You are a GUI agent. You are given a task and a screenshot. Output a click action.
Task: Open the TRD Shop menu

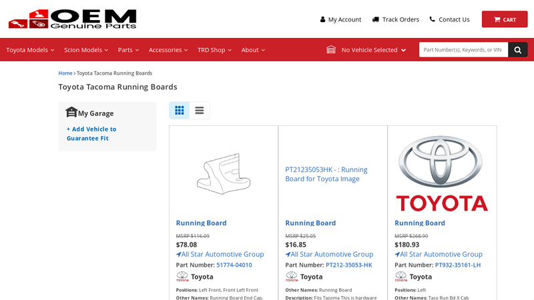pos(214,50)
